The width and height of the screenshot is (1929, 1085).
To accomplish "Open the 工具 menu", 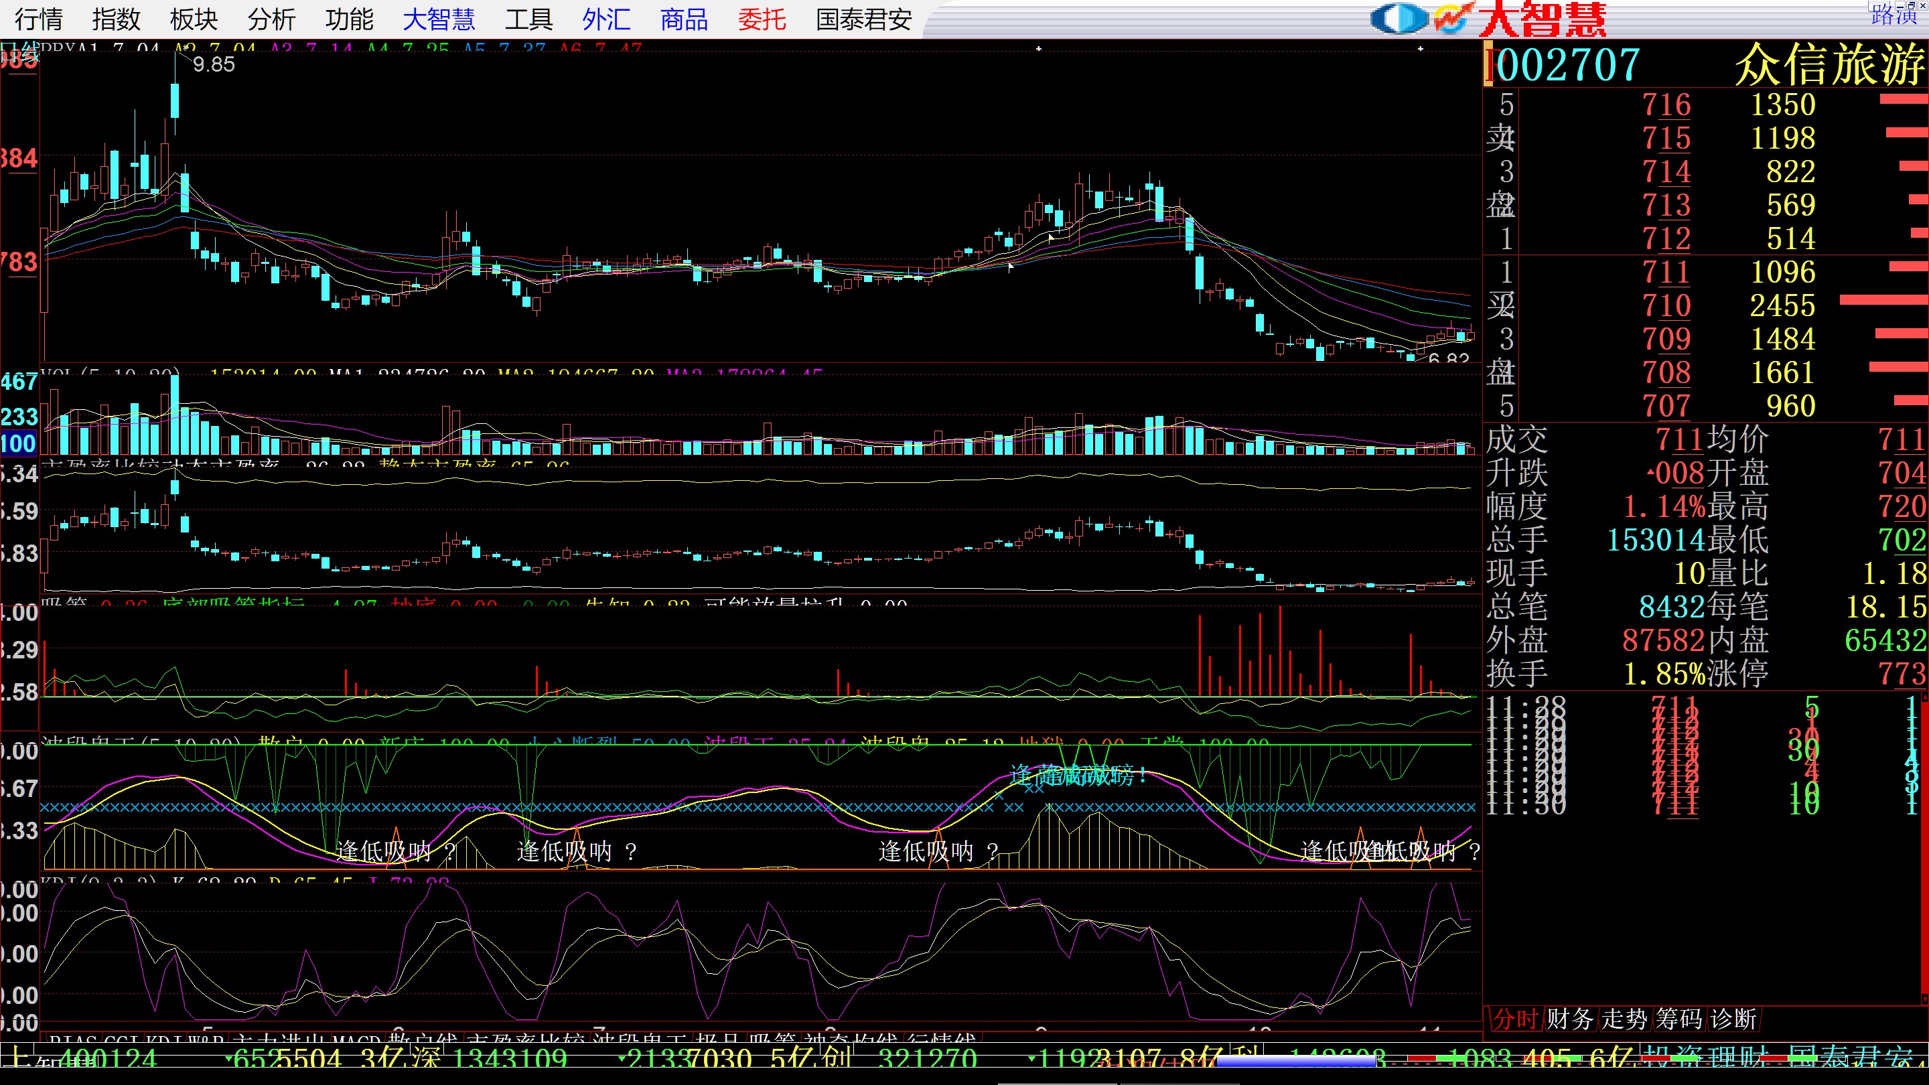I will (528, 19).
